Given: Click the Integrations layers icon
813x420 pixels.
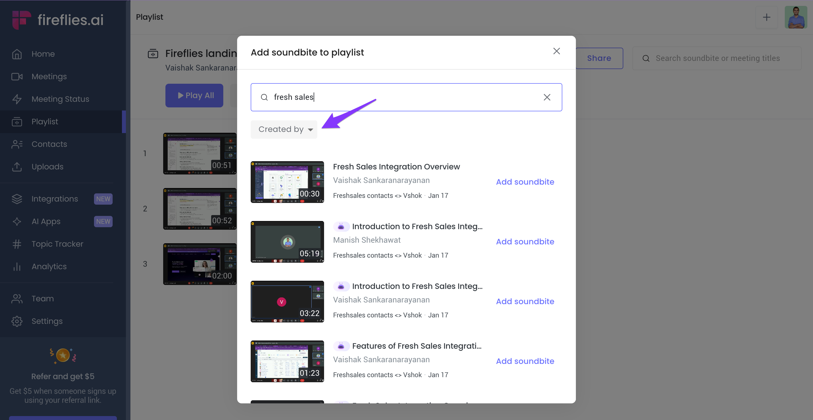Looking at the screenshot, I should pos(17,199).
